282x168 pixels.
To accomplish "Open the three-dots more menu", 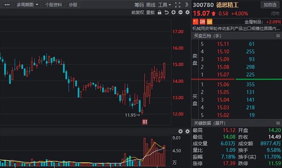I will 7,5.
